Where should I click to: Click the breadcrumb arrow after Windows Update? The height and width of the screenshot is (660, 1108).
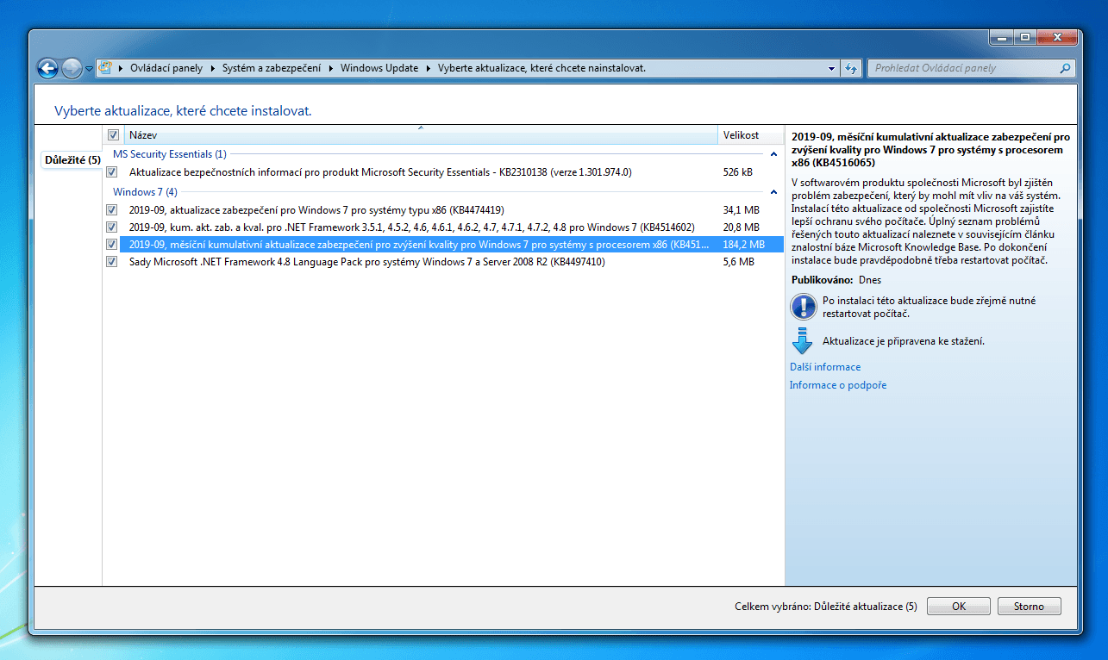click(429, 68)
